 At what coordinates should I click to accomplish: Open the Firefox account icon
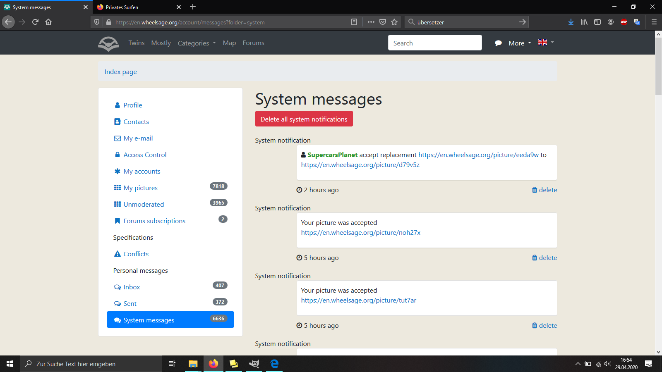611,22
